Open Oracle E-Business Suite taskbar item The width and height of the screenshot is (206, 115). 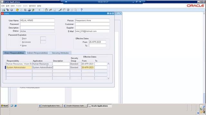coord(75,106)
